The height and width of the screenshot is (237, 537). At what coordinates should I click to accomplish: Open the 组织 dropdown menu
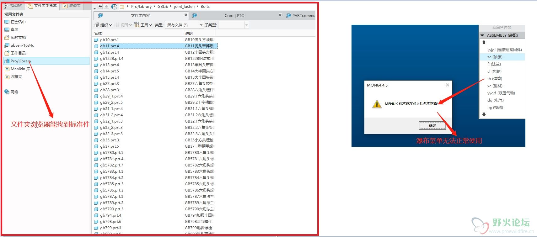[x=103, y=25]
